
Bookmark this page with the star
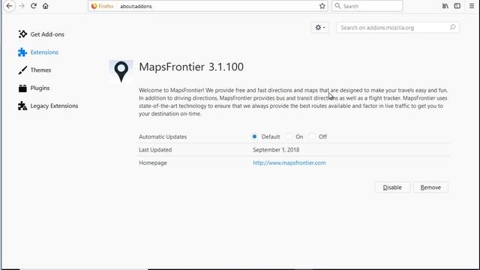(322, 6)
